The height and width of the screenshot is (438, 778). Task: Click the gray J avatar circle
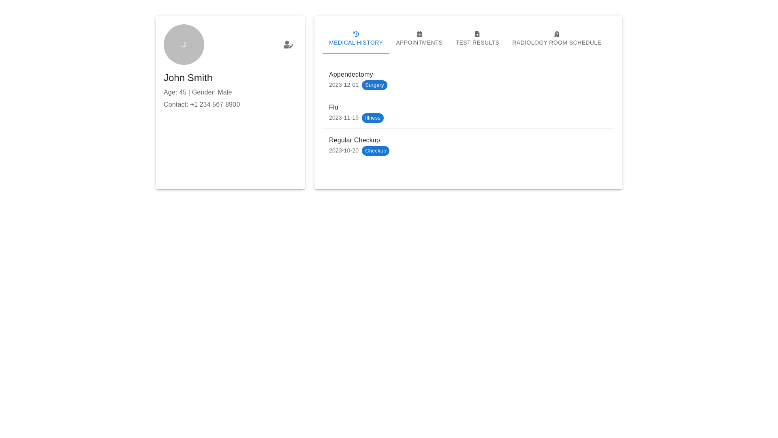[x=184, y=45]
